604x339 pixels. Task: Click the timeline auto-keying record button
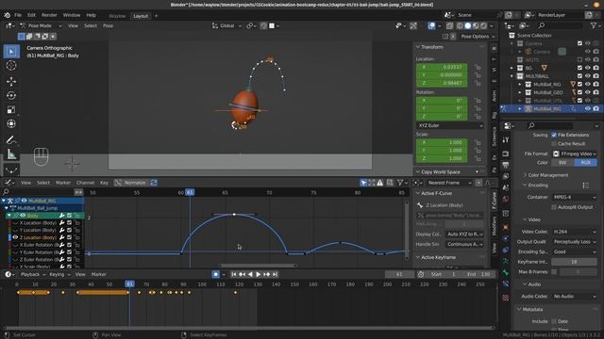click(x=216, y=274)
